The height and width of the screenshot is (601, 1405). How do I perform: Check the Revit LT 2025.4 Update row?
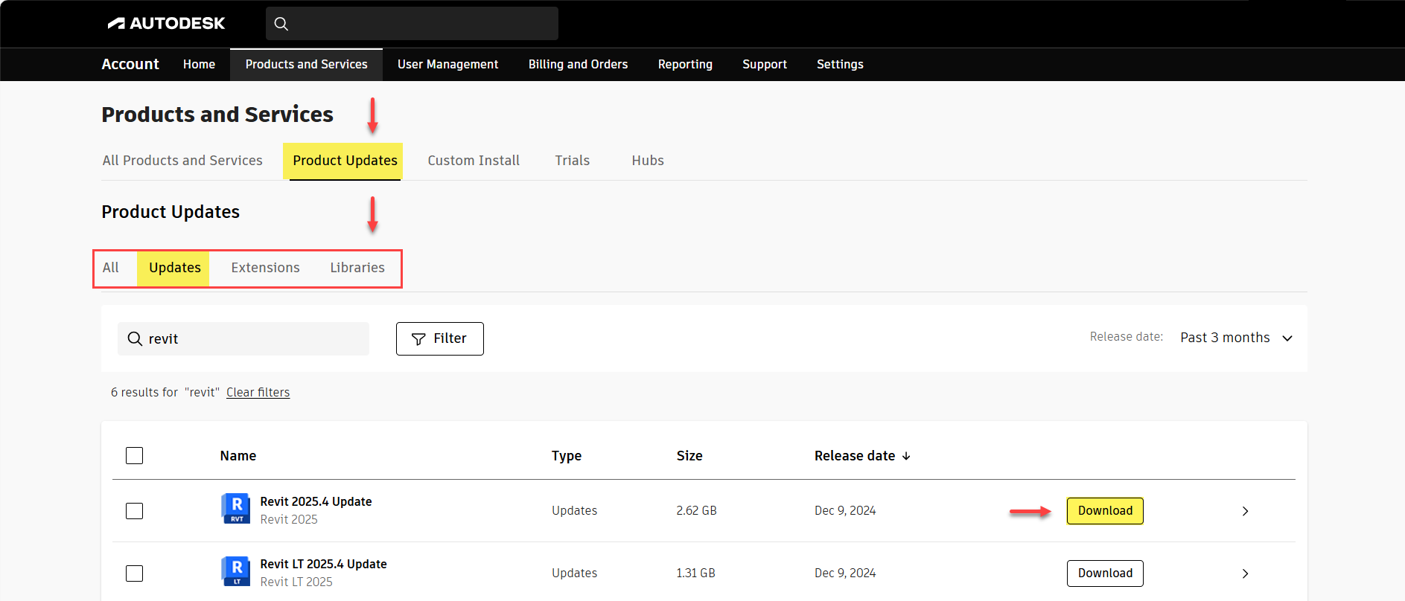134,573
